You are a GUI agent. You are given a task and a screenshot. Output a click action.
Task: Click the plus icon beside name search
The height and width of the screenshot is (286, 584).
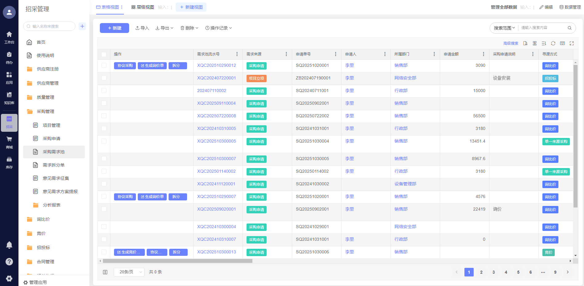pos(82,26)
